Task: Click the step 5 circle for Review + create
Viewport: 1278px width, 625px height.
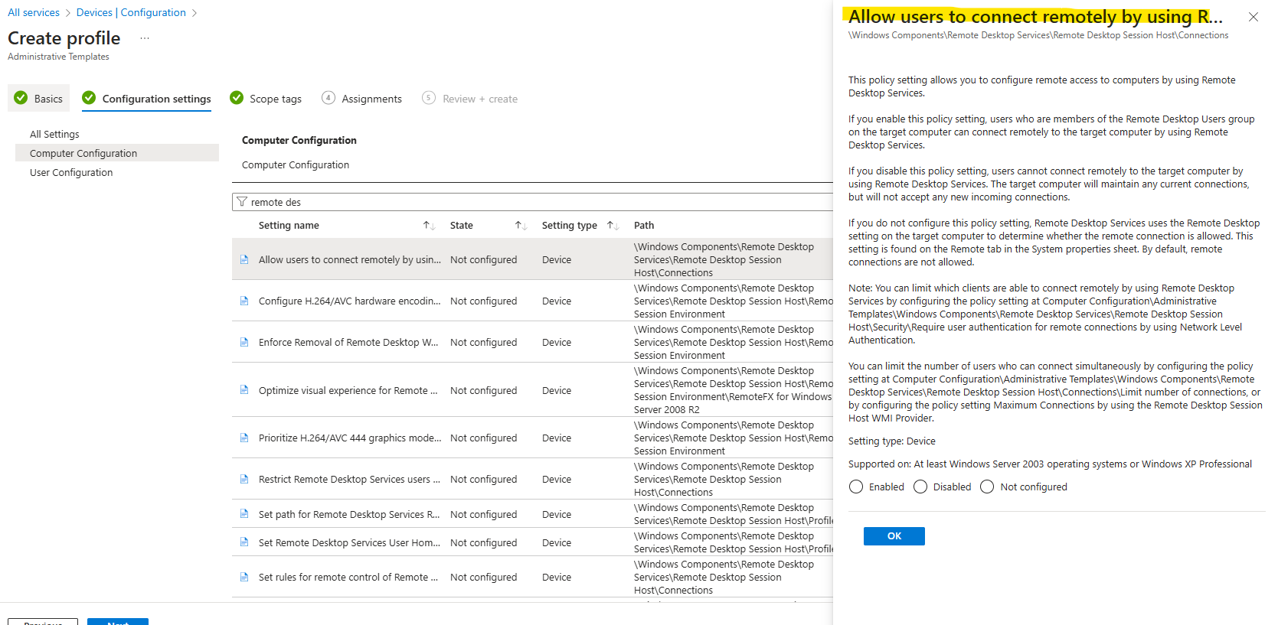Action: [429, 98]
